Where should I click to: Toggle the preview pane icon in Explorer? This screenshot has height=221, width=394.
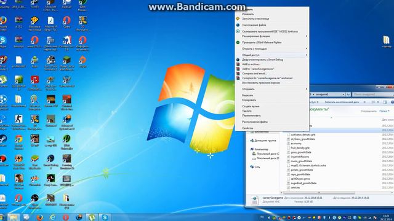pyautogui.click(x=385, y=103)
